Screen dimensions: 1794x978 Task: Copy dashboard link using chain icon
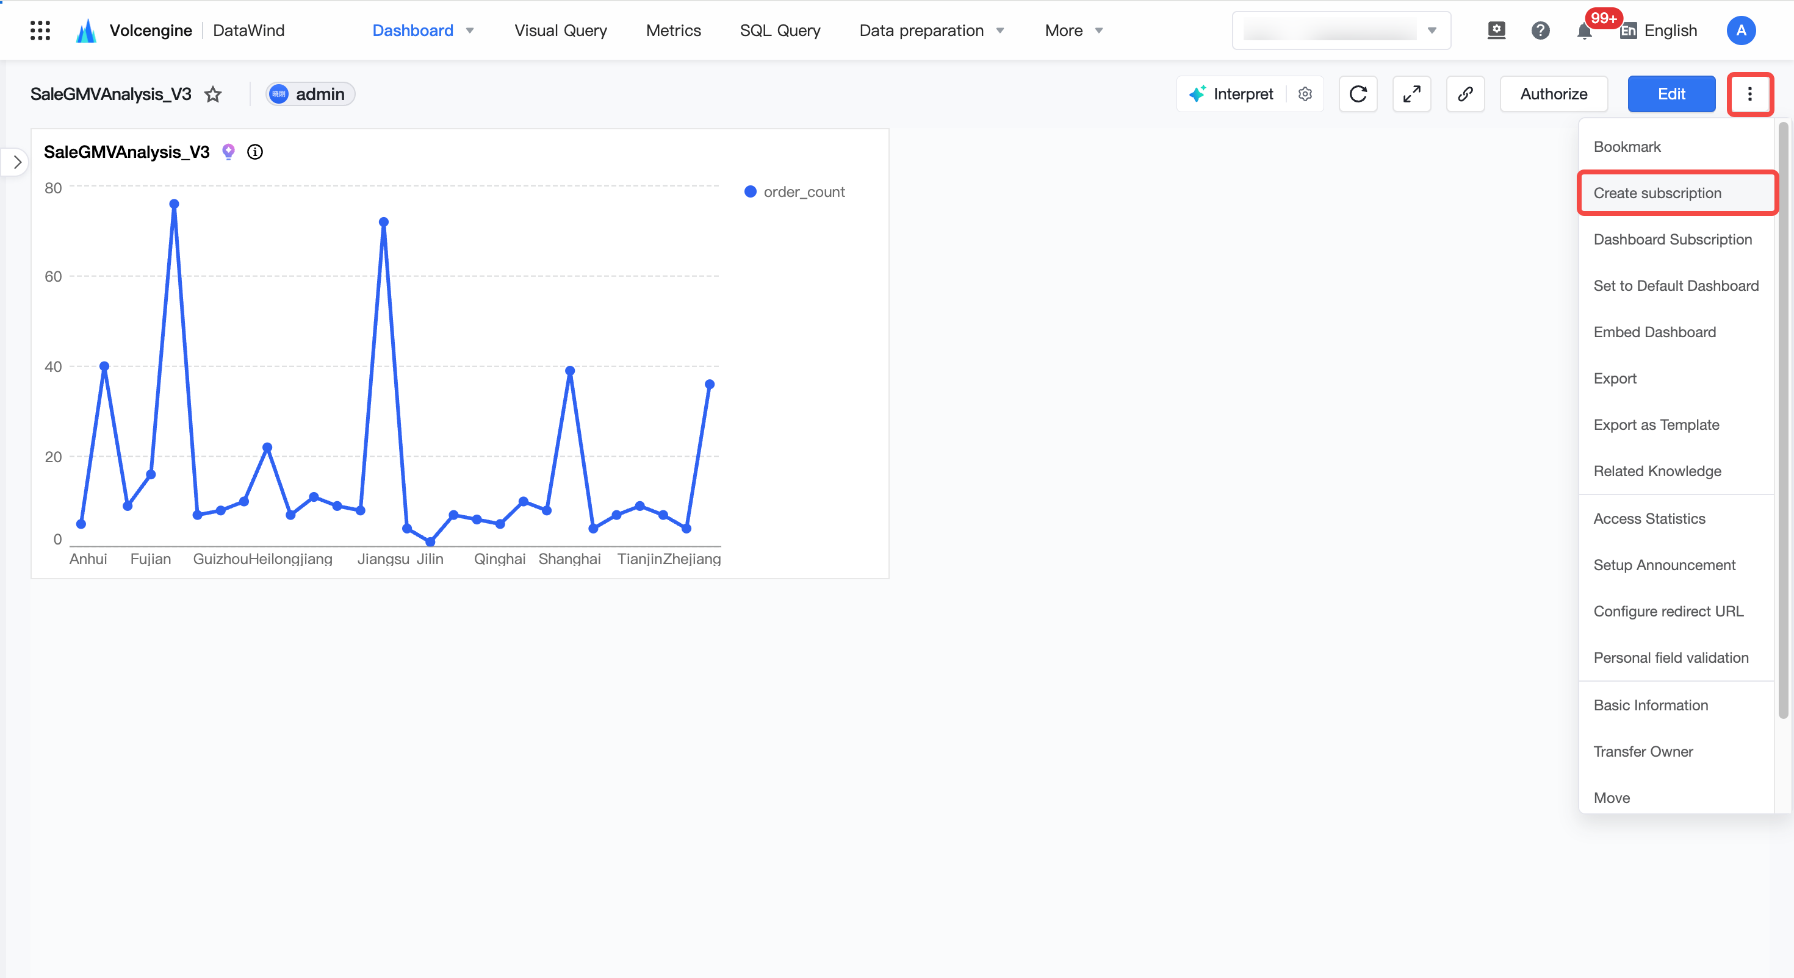pyautogui.click(x=1465, y=94)
